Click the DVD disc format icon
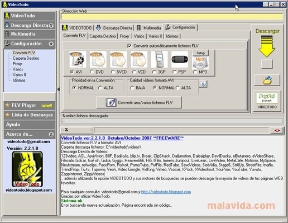The height and width of the screenshot is (223, 288). (x=98, y=59)
